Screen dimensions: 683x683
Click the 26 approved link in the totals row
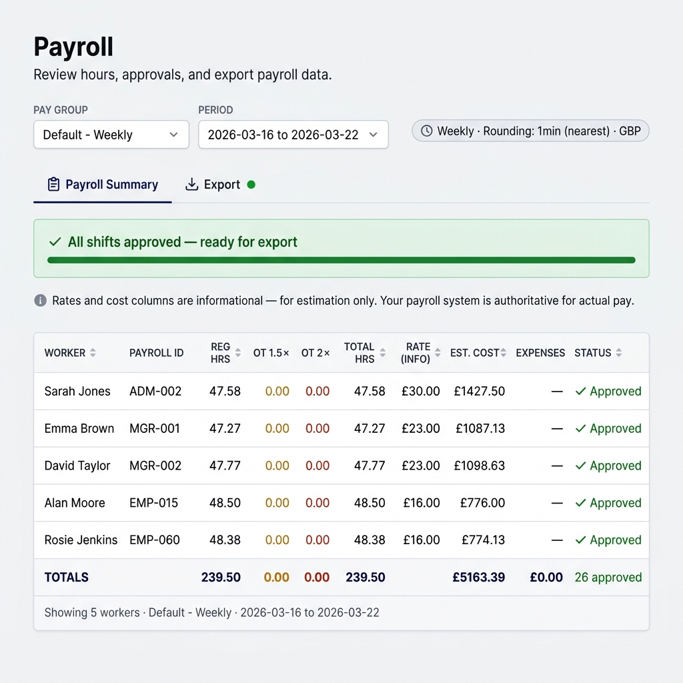[608, 577]
